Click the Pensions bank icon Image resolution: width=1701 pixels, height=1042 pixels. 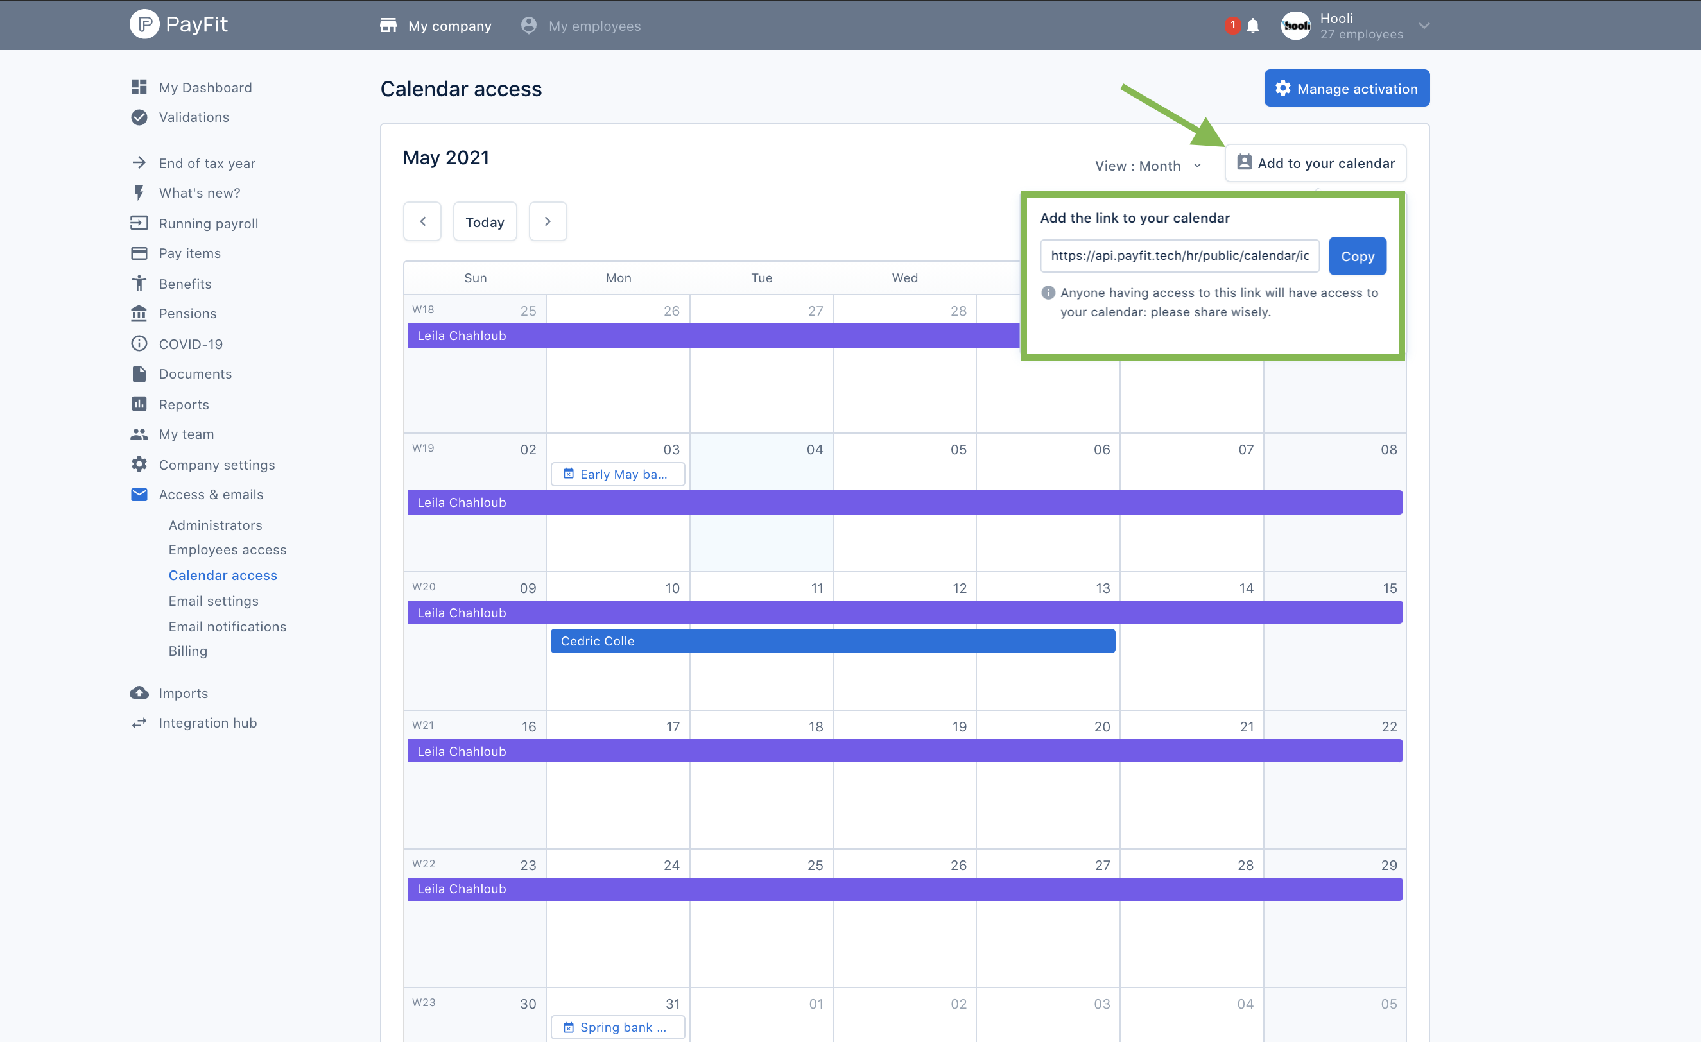139,313
